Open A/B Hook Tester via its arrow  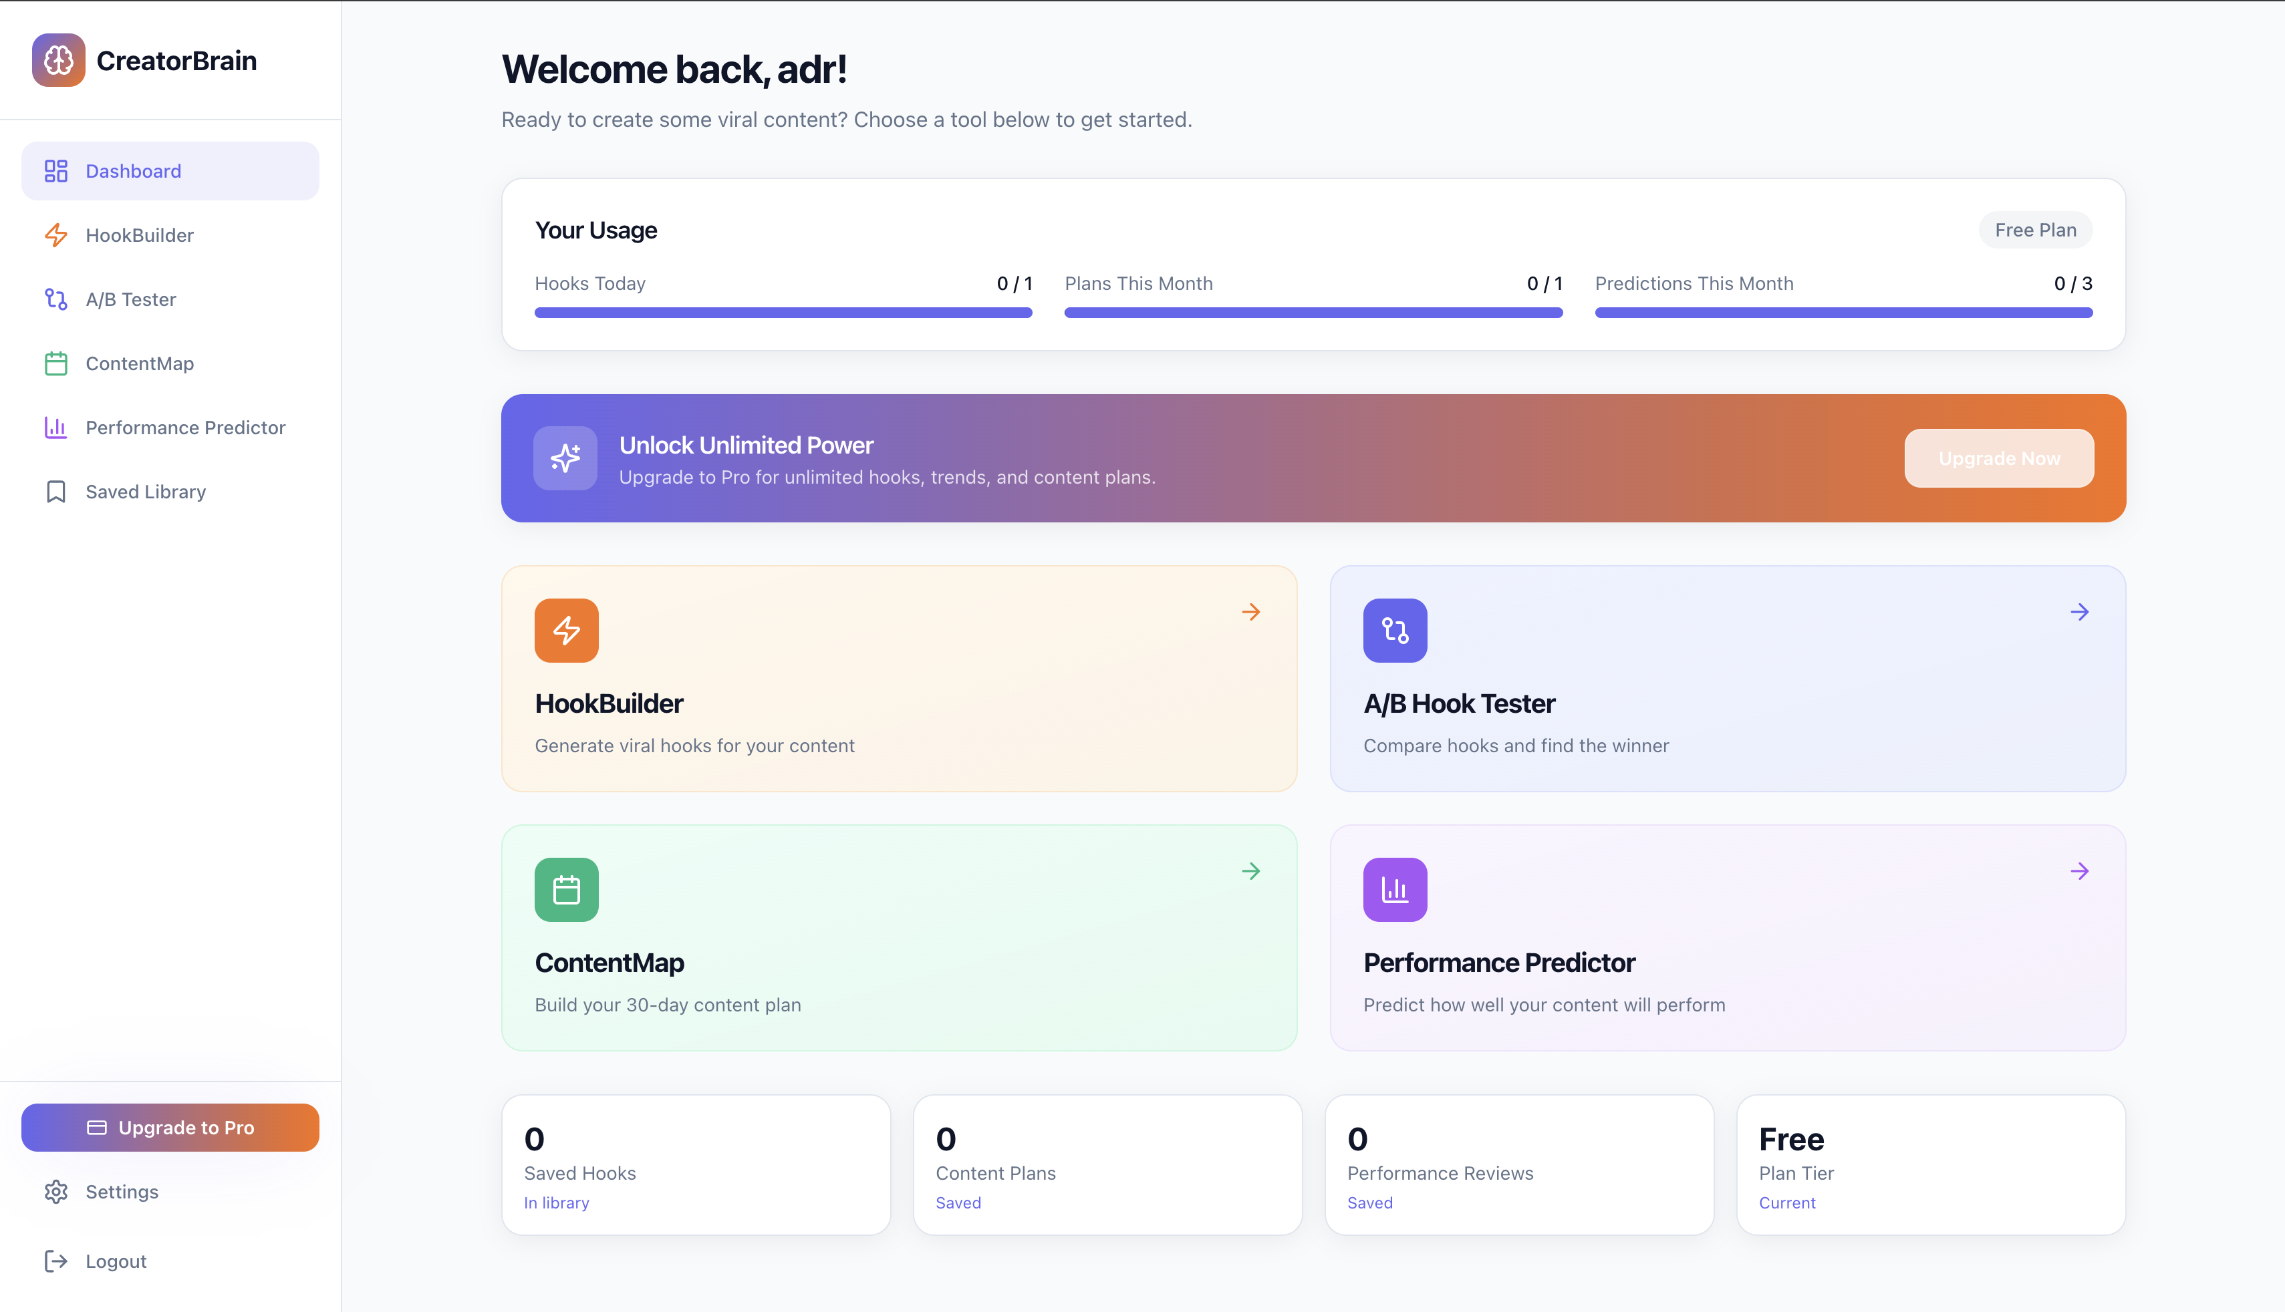pos(2079,612)
